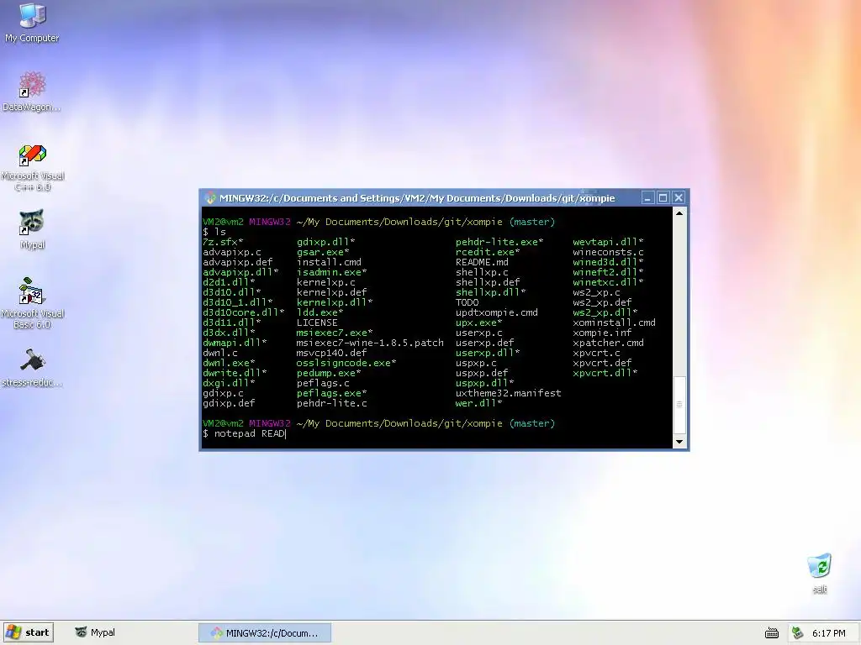
Task: Click on updtxompie.cmd in the listing
Action: (x=496, y=312)
